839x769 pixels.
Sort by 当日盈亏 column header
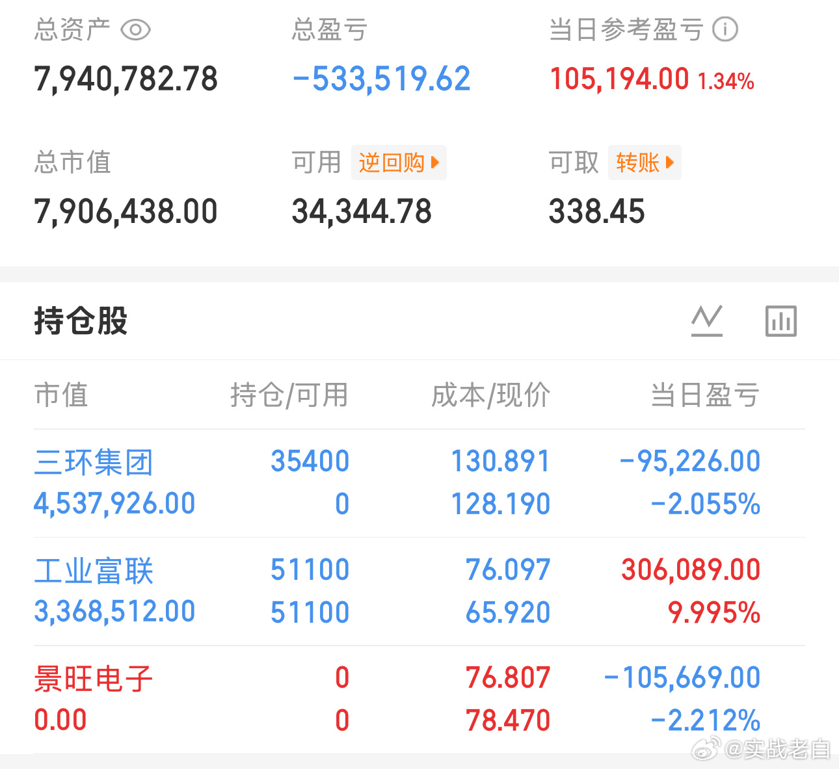705,395
